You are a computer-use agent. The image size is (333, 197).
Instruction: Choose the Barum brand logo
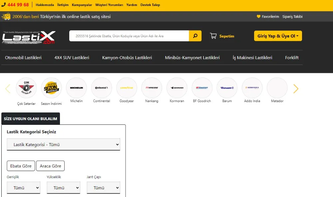227,88
